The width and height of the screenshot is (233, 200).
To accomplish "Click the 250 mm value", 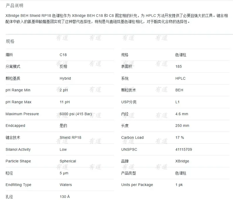I will tap(182, 125).
